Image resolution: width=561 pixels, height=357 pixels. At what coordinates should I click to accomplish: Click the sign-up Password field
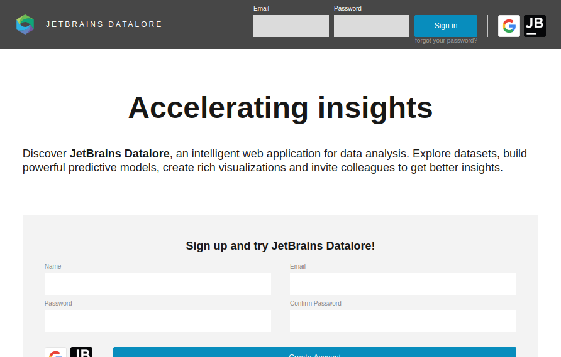click(x=158, y=321)
